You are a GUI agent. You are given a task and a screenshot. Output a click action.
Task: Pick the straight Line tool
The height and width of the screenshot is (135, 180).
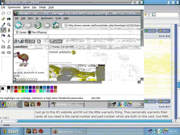[x=3, y=41]
